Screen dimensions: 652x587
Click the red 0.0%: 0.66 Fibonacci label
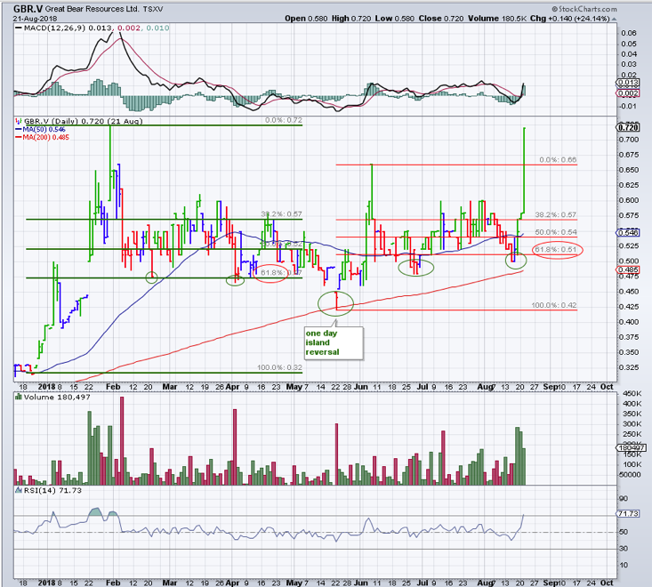(558, 159)
